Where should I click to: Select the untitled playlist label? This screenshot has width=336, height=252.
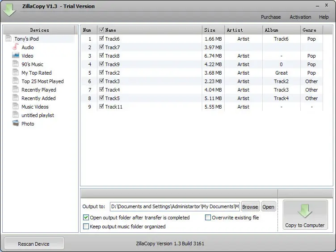coord(38,115)
